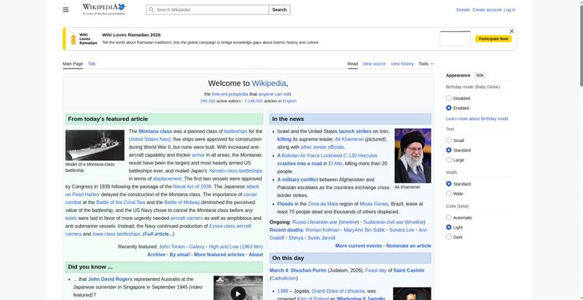This screenshot has height=300, width=583.
Task: Click the Wikipedia globe logo
Action: pyautogui.click(x=103, y=9)
